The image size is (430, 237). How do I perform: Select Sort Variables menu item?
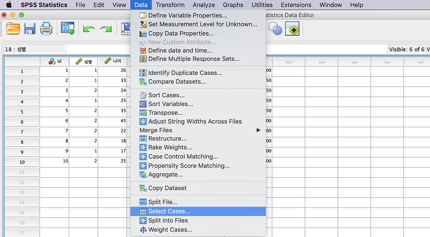[198, 104]
